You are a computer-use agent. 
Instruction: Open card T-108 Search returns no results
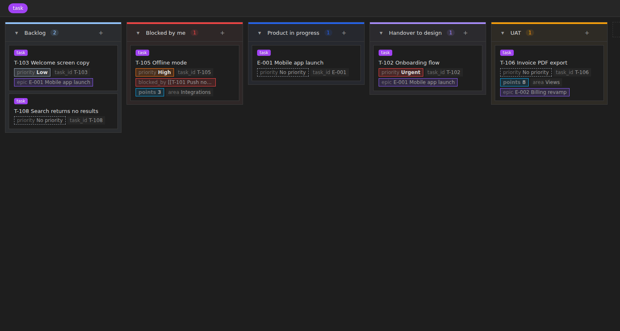coord(56,111)
